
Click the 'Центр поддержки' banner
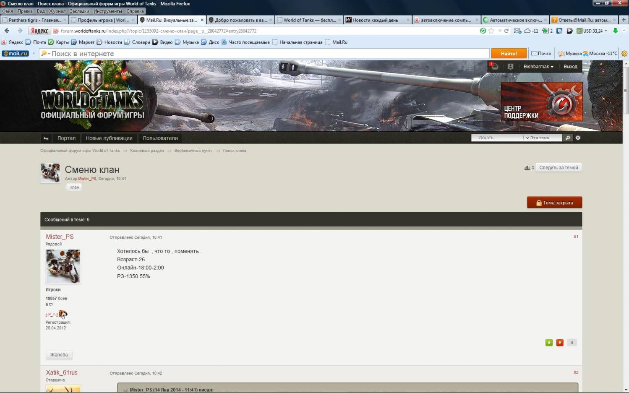pos(542,102)
